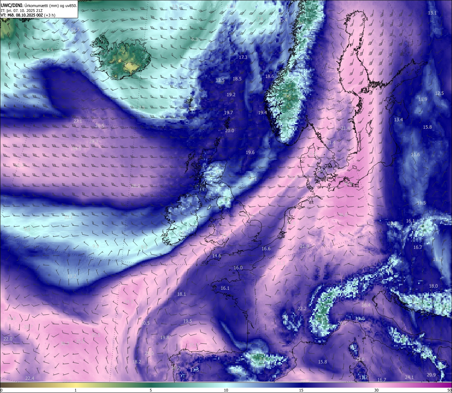Viewport: 452px width, 393px height.
Task: Click the 11.9 value on the map
Action: tap(423, 99)
